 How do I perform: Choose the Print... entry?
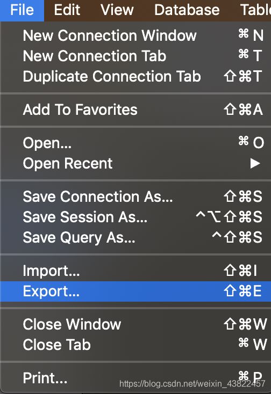tap(135, 378)
